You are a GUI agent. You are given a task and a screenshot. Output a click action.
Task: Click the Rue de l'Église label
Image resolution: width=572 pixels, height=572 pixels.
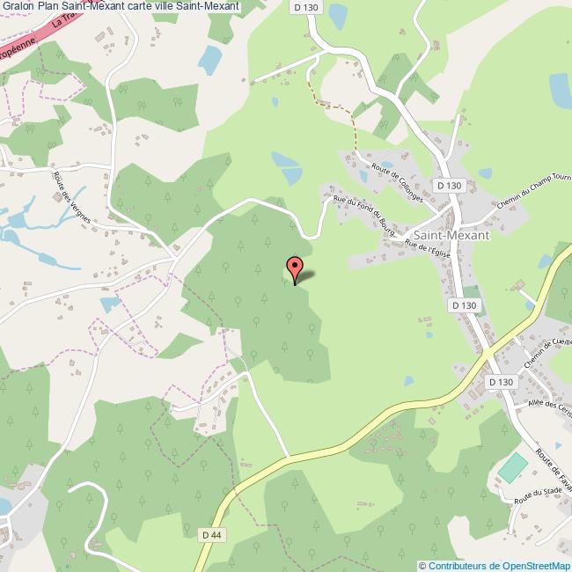point(428,249)
